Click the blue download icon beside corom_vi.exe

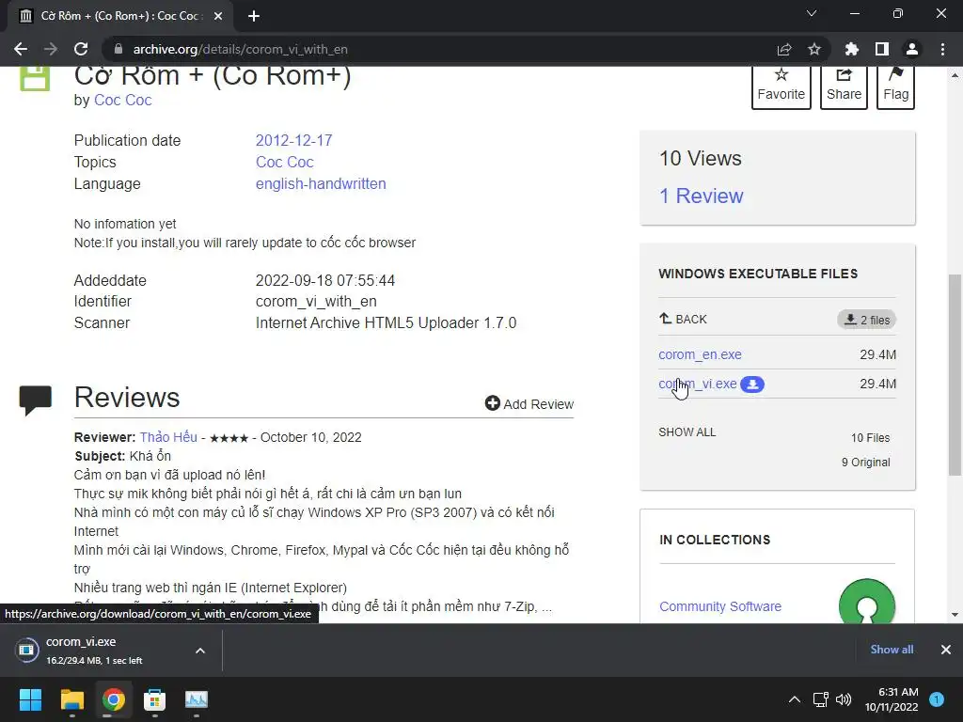pyautogui.click(x=751, y=385)
